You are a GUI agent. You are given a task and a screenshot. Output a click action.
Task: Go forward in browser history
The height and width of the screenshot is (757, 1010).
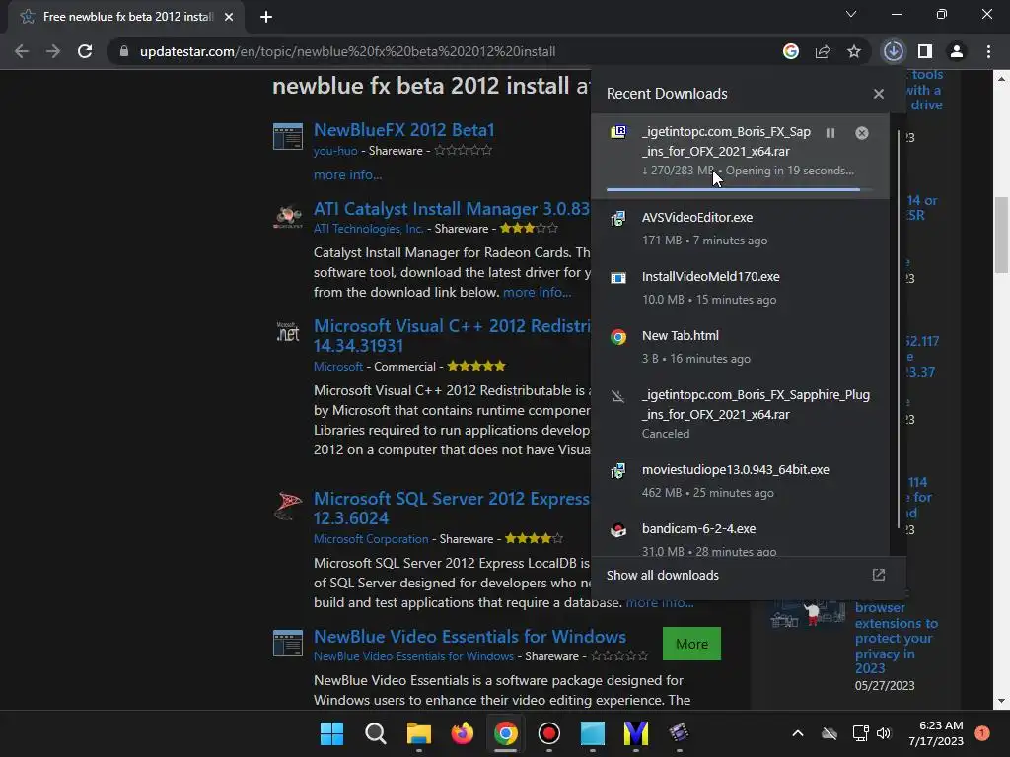[x=53, y=51]
